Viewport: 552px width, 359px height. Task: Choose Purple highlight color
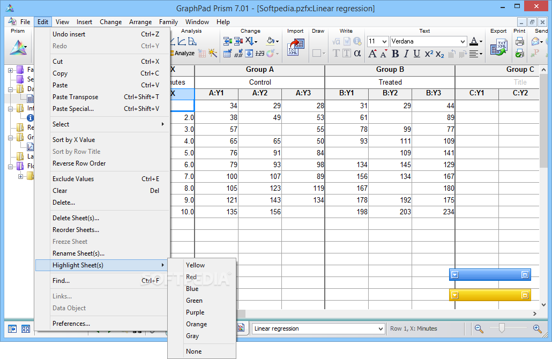[202, 312]
